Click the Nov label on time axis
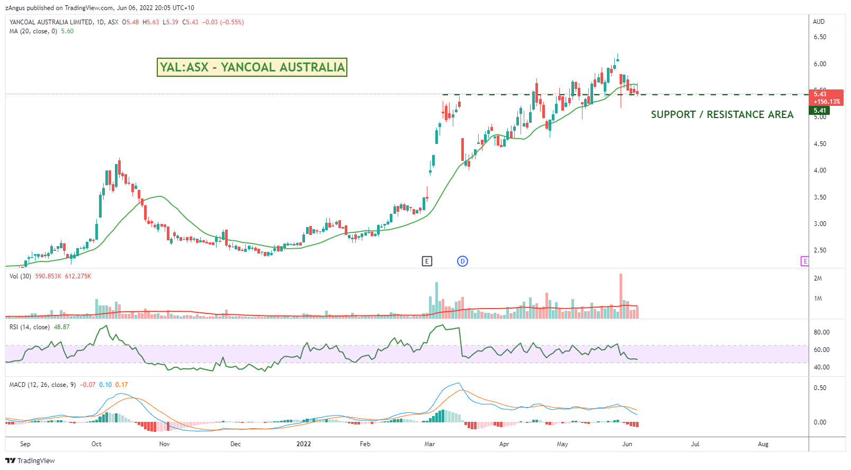 (x=165, y=444)
